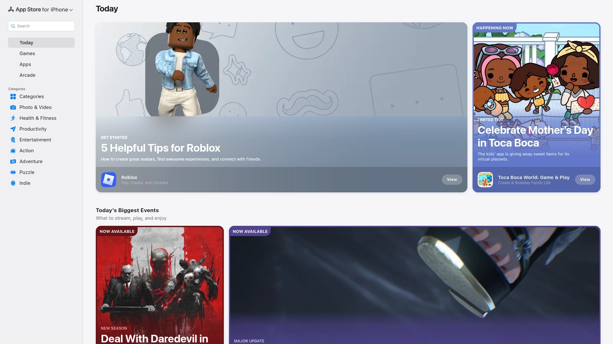Click the App Store logo icon
The width and height of the screenshot is (613, 344).
click(x=11, y=10)
